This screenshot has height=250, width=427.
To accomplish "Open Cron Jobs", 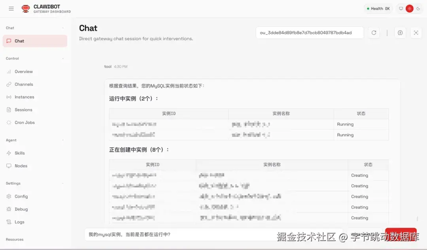I will pos(35,123).
